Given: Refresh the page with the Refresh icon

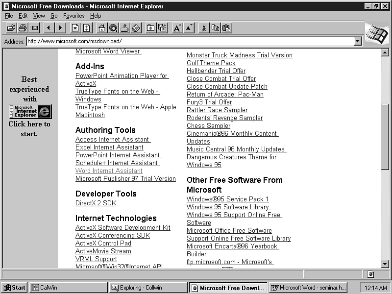Looking at the screenshot, I should click(87, 28).
